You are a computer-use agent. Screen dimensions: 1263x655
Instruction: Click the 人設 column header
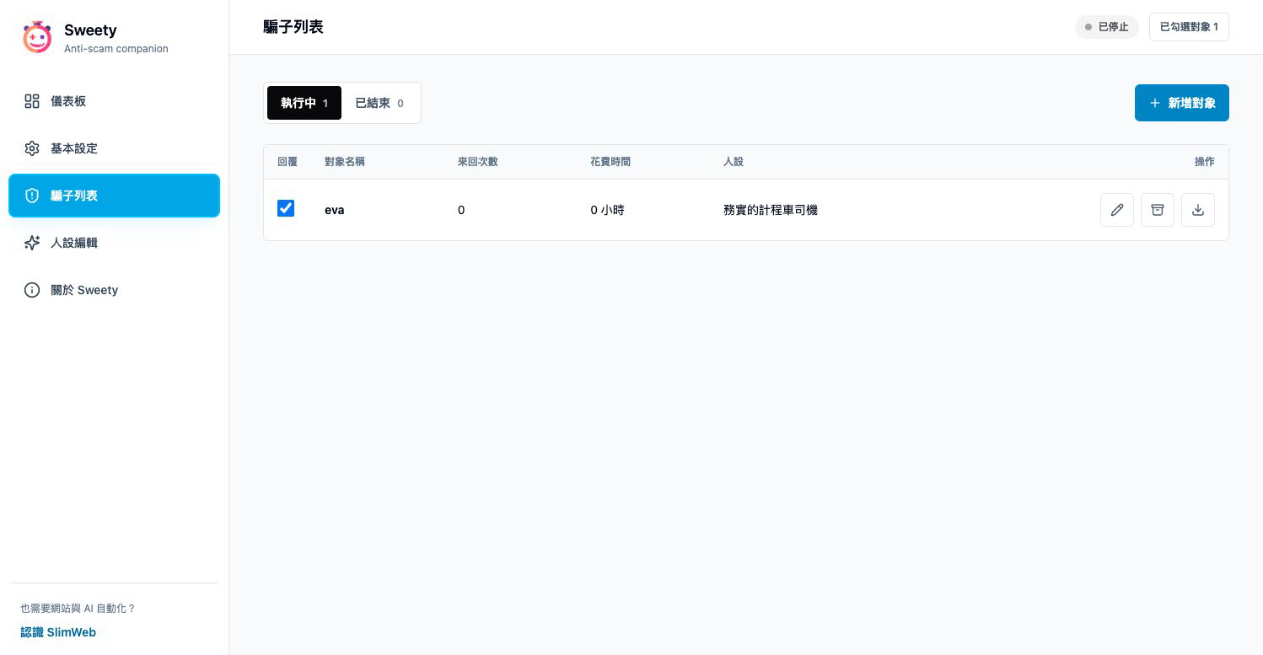tap(734, 162)
